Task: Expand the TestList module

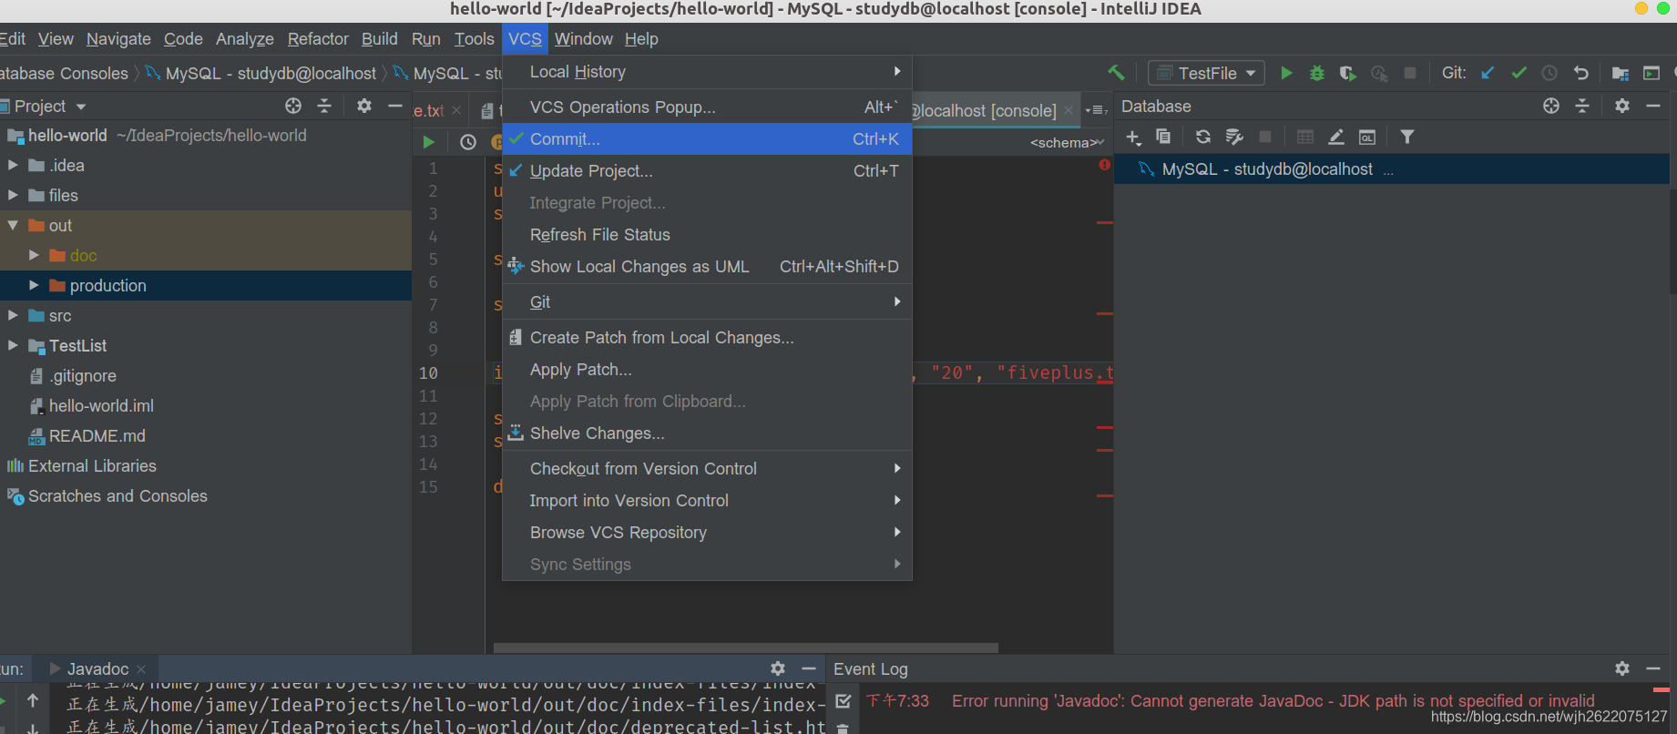Action: 13,345
